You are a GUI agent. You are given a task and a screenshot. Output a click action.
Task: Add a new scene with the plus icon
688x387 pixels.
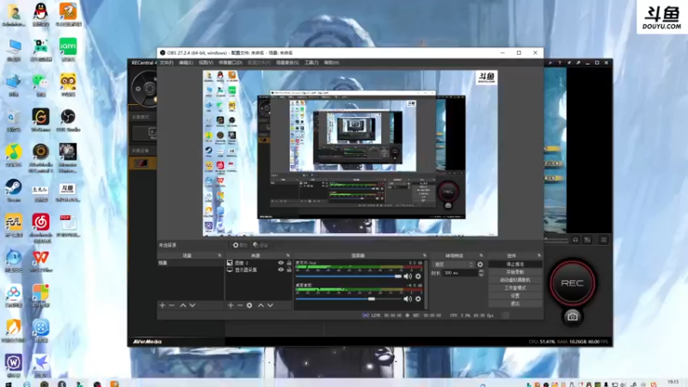(163, 305)
